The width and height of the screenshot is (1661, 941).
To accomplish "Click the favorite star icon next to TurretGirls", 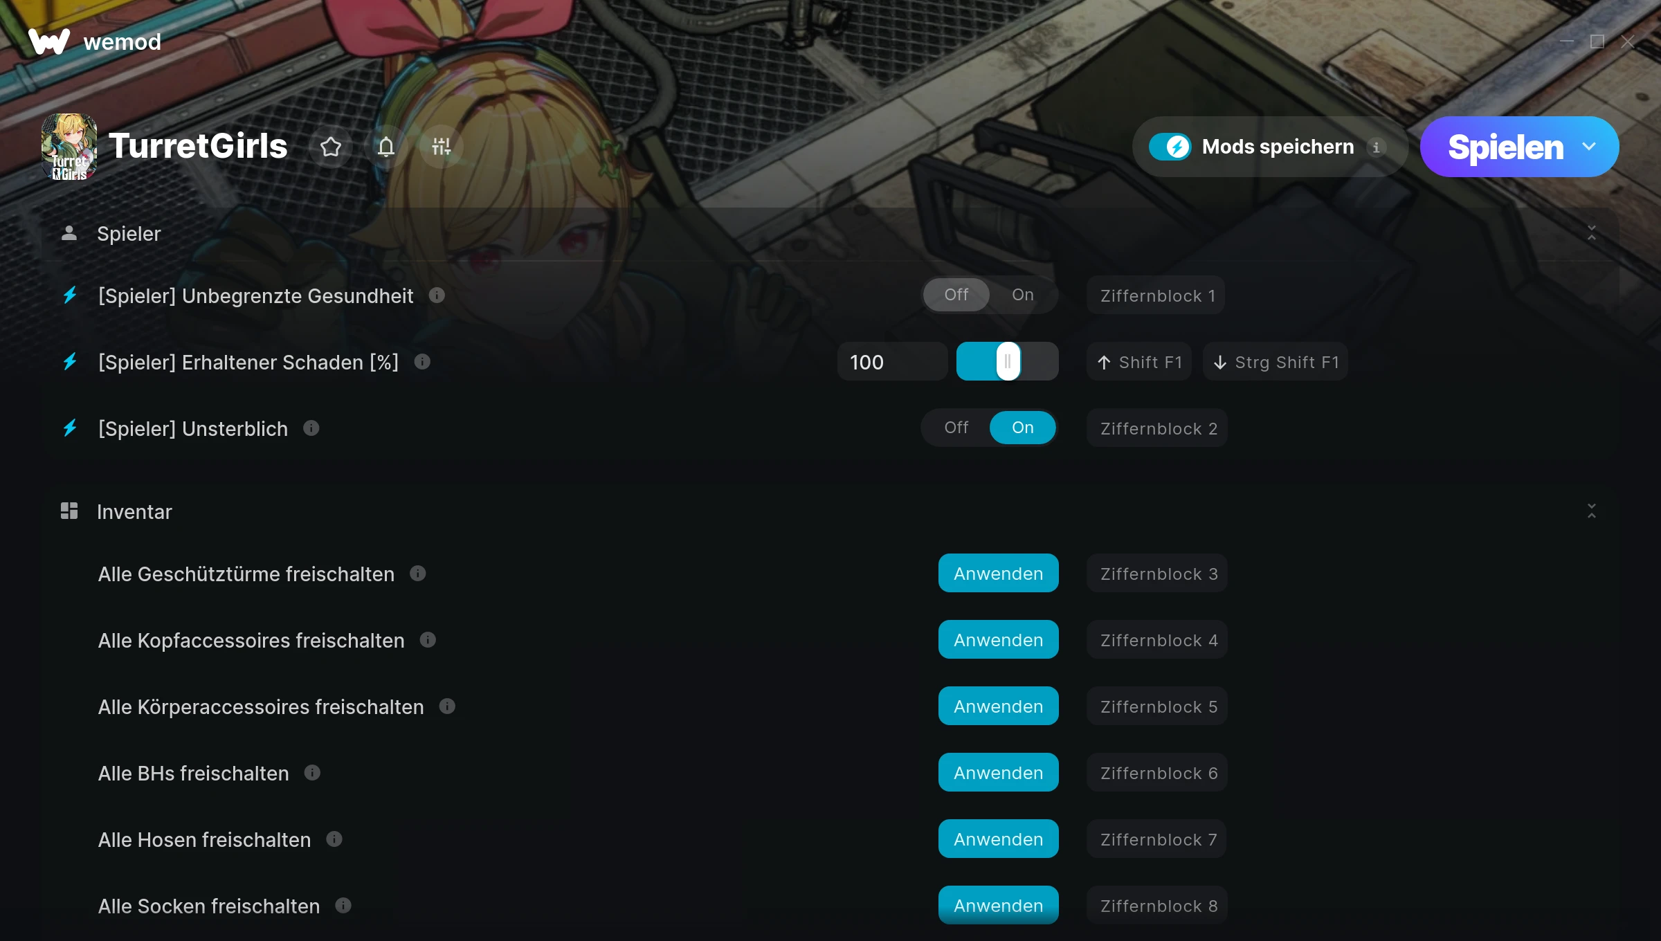I will [x=331, y=147].
